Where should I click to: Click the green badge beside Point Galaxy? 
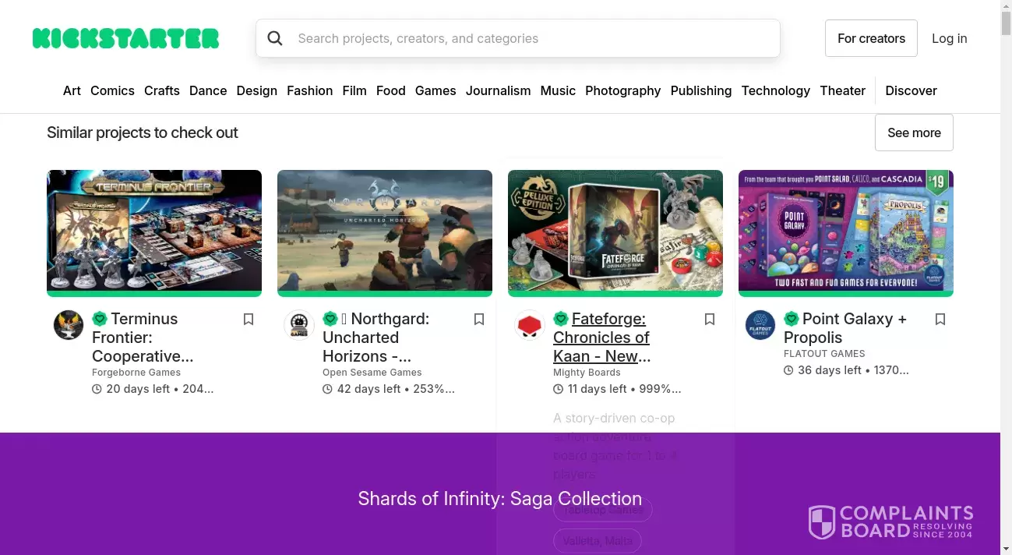click(792, 319)
